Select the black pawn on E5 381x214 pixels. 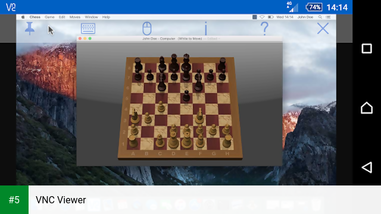click(186, 96)
